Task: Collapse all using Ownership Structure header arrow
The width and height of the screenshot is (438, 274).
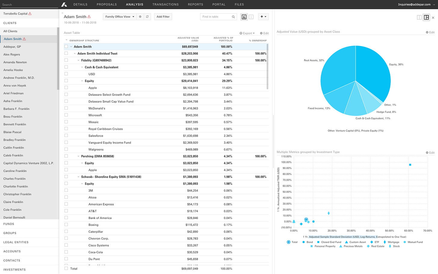Action: pyautogui.click(x=66, y=40)
